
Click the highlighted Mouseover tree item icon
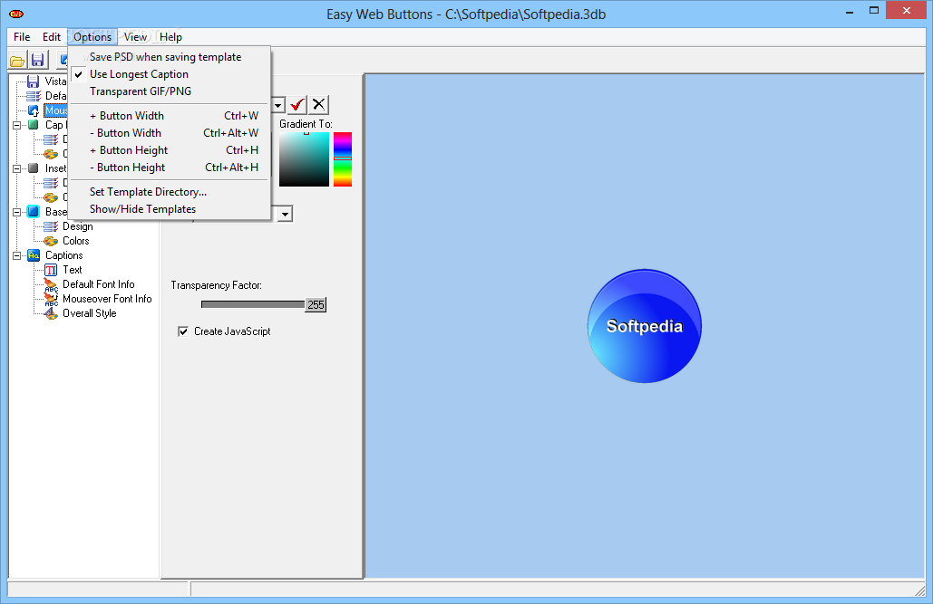[34, 110]
